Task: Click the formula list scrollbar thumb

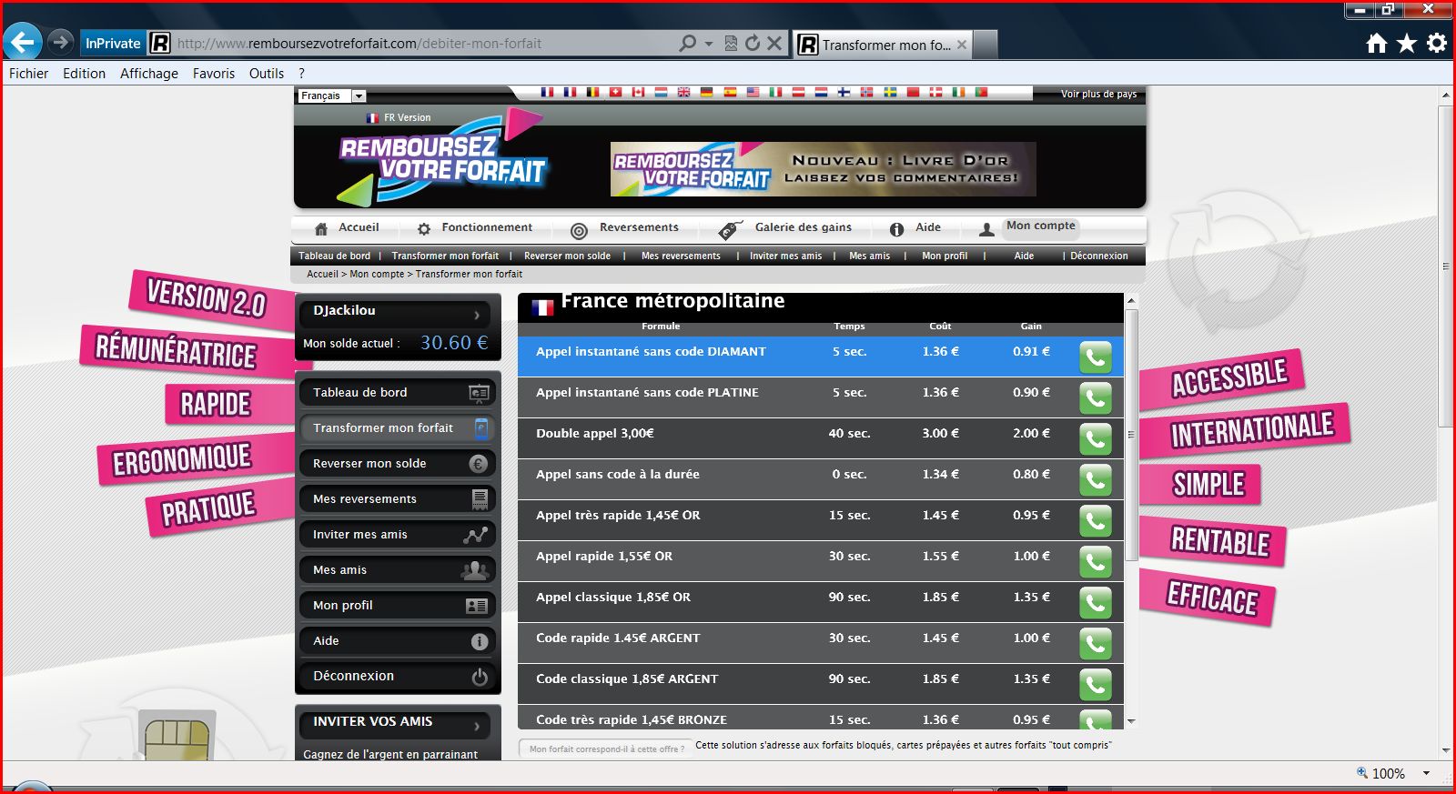Action: point(1131,434)
